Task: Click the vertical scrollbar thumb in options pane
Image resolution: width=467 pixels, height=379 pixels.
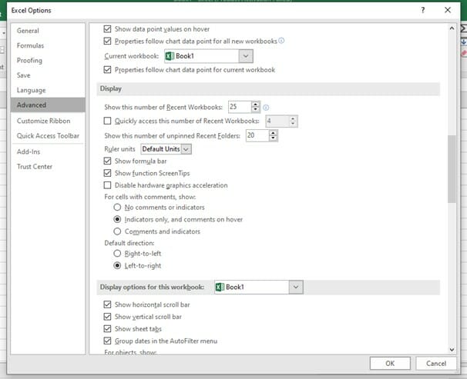Action: [x=452, y=169]
